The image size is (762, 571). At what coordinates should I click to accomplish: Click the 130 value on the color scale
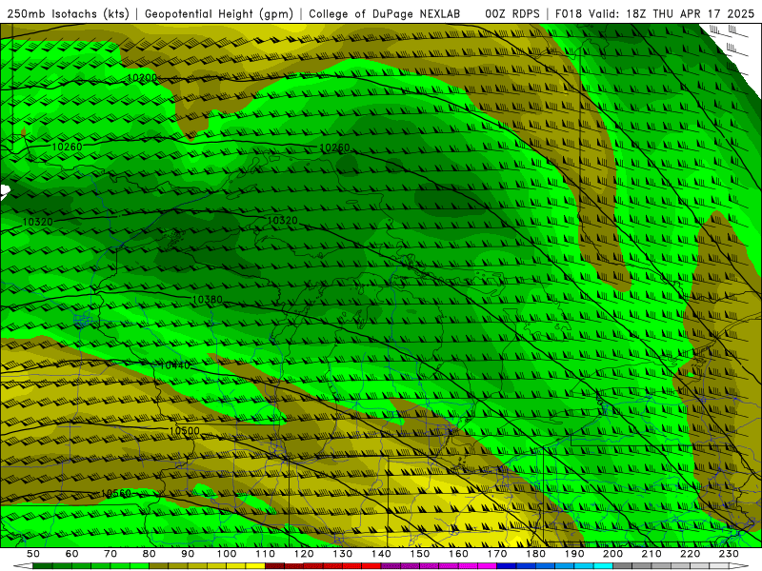point(343,554)
